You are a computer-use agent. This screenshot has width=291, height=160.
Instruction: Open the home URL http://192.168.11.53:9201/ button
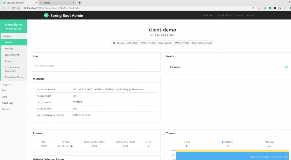pyautogui.click(x=125, y=43)
